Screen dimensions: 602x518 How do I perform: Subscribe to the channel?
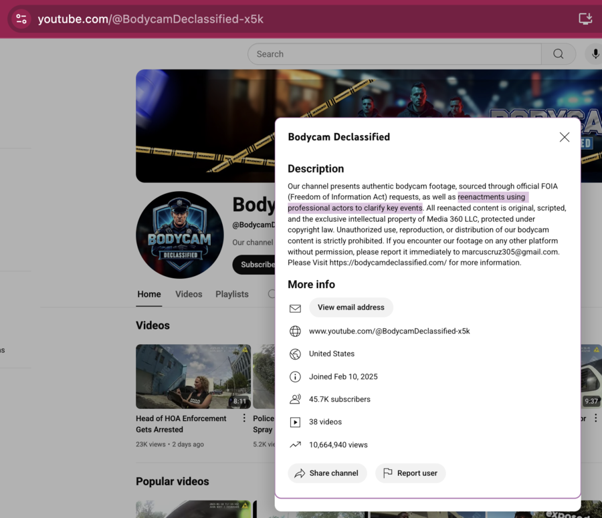click(x=254, y=265)
